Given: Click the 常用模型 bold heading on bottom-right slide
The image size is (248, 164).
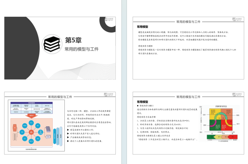Looking at the screenshot, I should pyautogui.click(x=143, y=102).
